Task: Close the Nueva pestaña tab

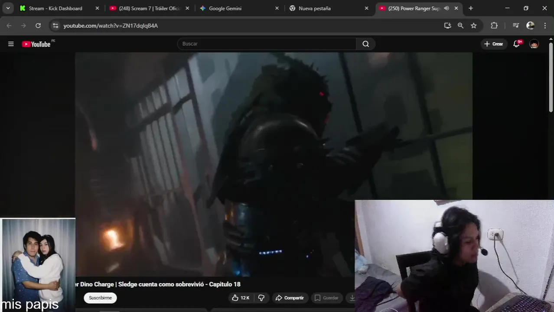Action: click(x=367, y=8)
